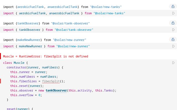
Task: Click makeNewRunner in the rendered import output
Action: (x=29, y=40)
